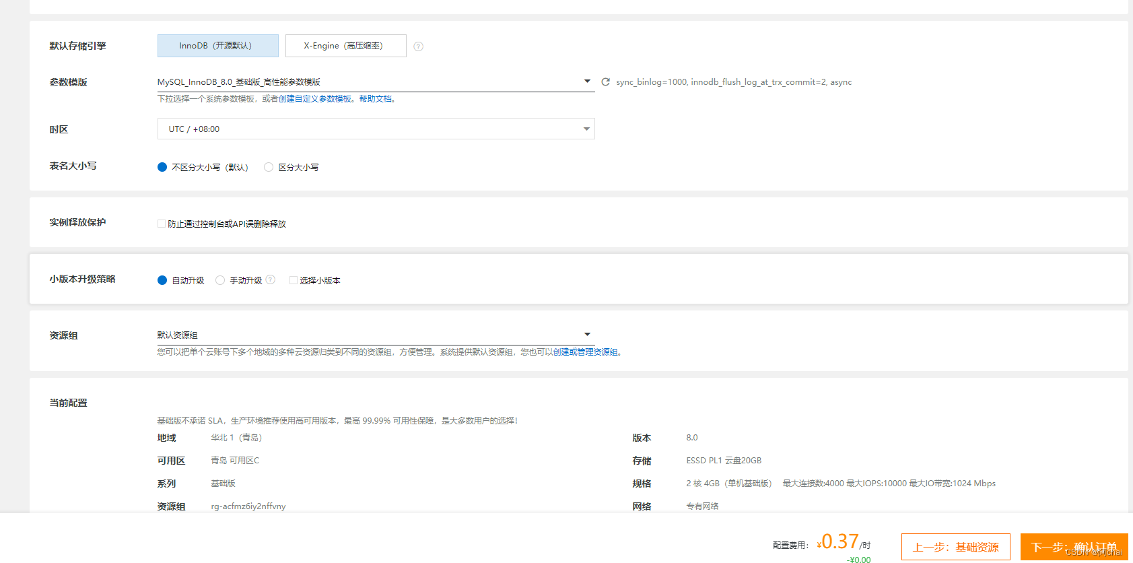The image size is (1133, 563).
Task: Select InnoDB default storage engine
Action: coord(217,46)
